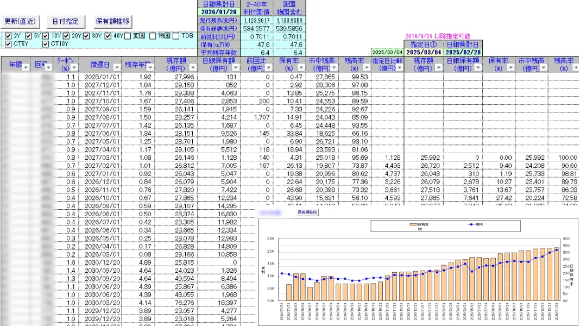The image size is (580, 326).
Task: Click the 平均残存年数 label cell
Action: [219, 53]
